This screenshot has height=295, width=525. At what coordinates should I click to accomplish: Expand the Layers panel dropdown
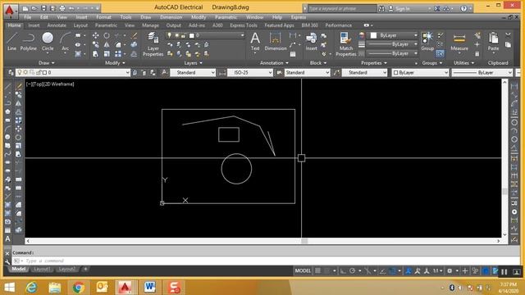[194, 63]
